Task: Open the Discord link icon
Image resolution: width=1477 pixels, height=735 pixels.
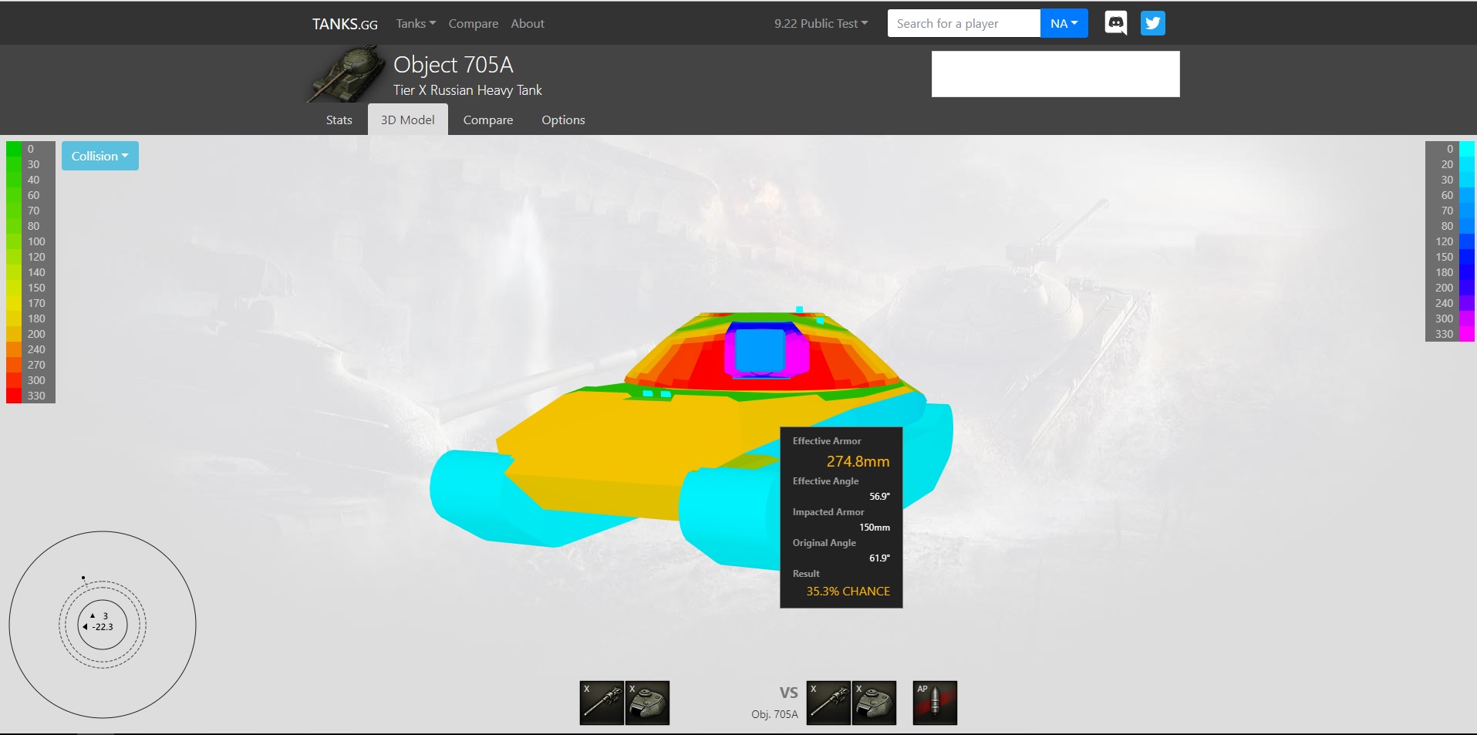Action: point(1115,23)
